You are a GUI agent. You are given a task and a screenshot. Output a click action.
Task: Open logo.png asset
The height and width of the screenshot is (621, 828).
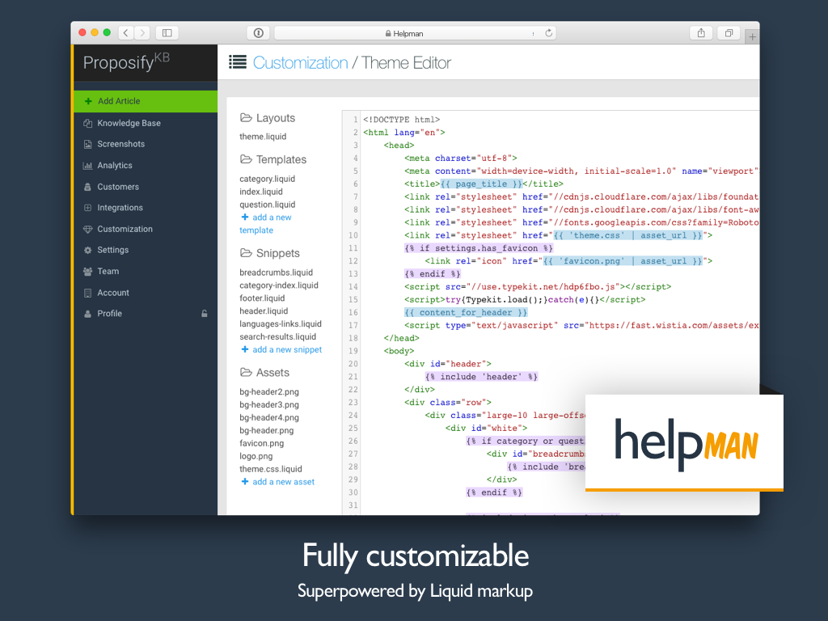256,456
